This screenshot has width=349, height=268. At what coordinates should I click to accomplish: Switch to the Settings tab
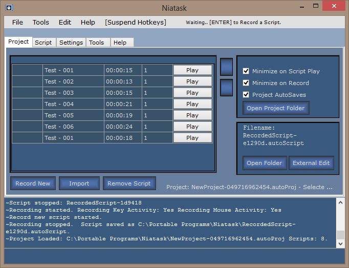(x=71, y=43)
